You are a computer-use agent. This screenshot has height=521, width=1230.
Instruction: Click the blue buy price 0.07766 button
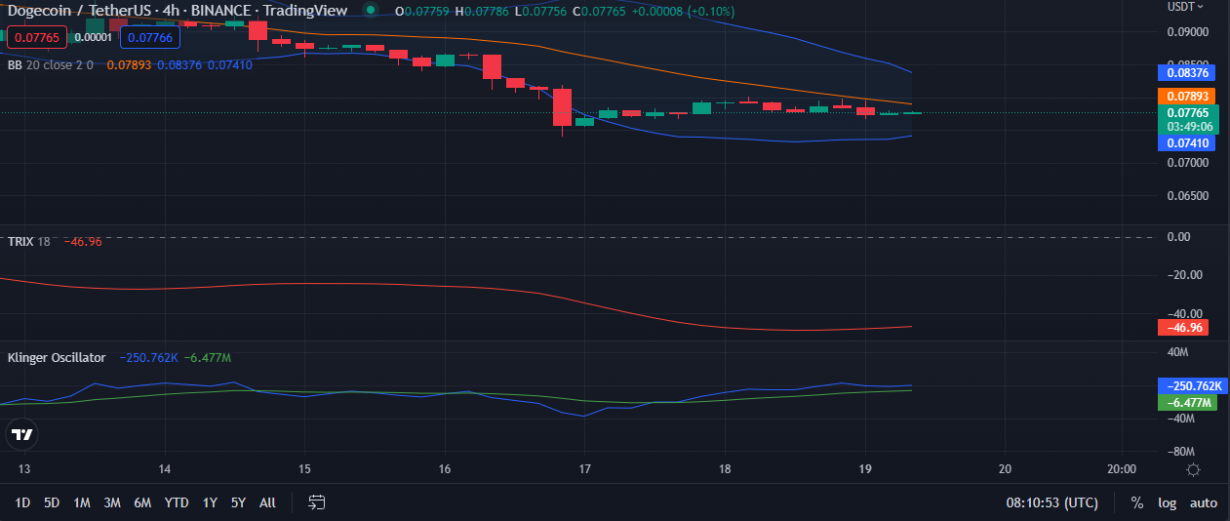coord(150,38)
